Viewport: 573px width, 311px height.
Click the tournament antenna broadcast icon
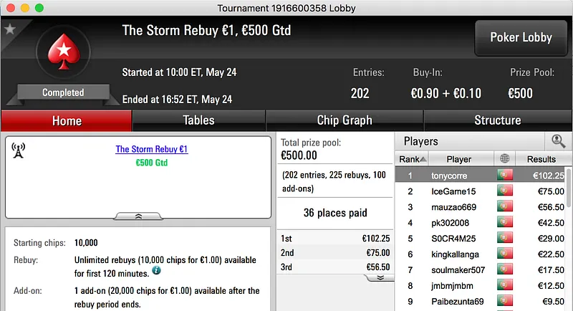pyautogui.click(x=19, y=150)
